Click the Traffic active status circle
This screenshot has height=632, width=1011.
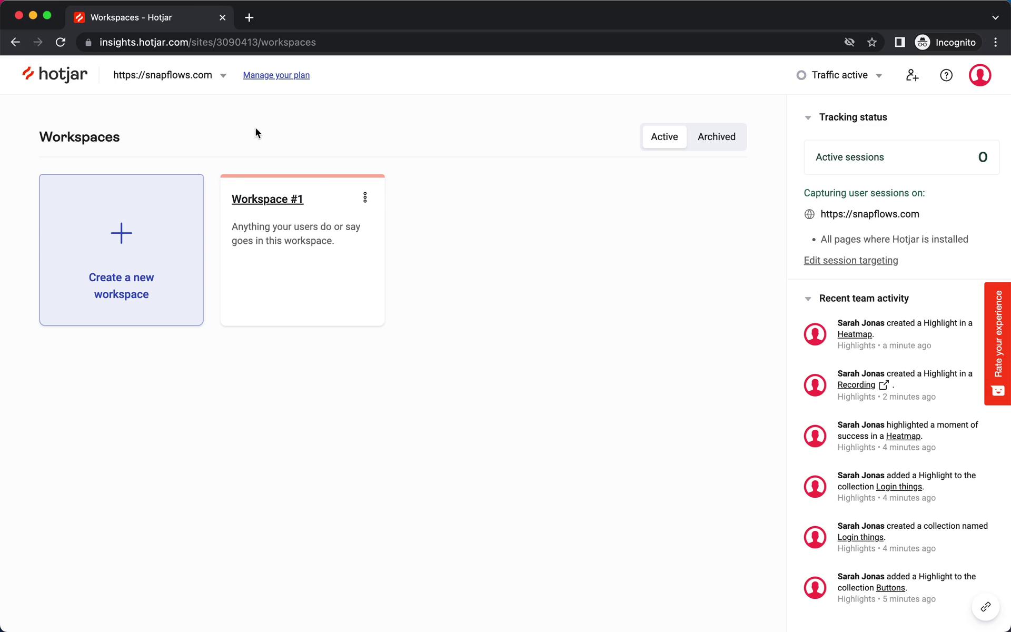pyautogui.click(x=801, y=75)
